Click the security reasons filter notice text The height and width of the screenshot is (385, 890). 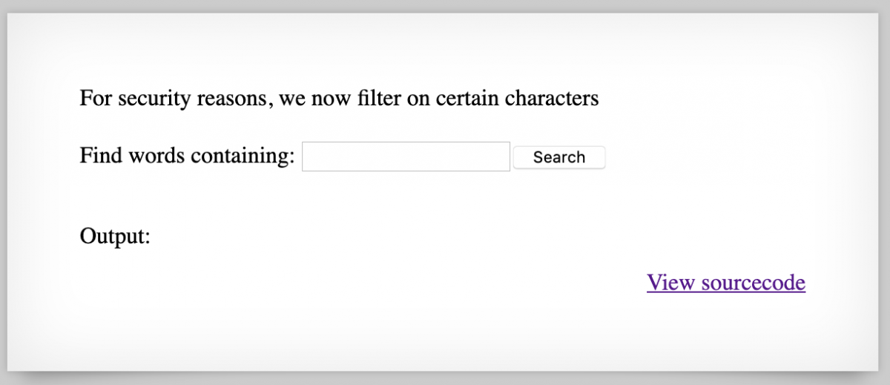click(339, 98)
